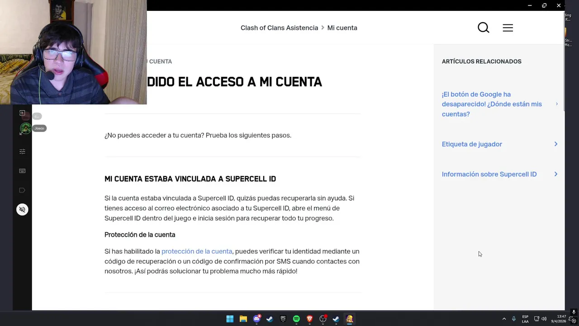Click the Clash of Clans taskbar icon
579x326 pixels.
(x=349, y=319)
